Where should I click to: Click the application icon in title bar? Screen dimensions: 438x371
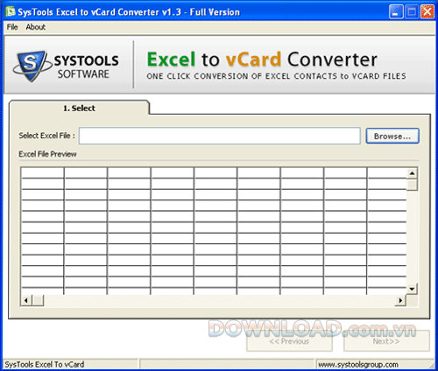[x=11, y=11]
